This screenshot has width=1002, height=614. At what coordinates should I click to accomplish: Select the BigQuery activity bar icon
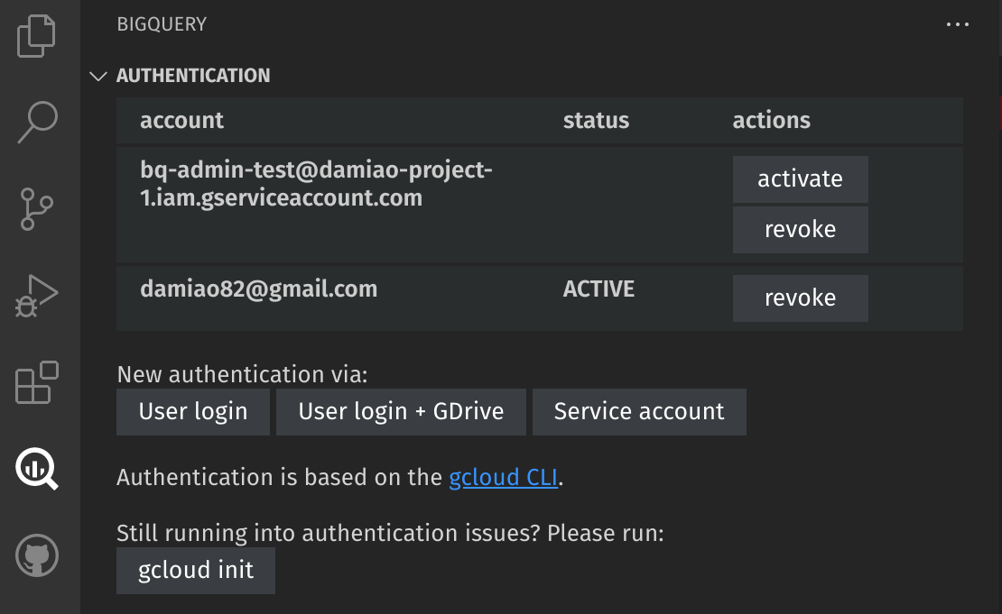tap(37, 469)
